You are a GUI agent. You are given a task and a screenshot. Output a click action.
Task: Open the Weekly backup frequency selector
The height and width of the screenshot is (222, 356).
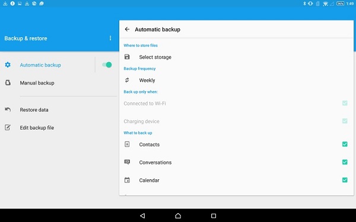pos(236,80)
